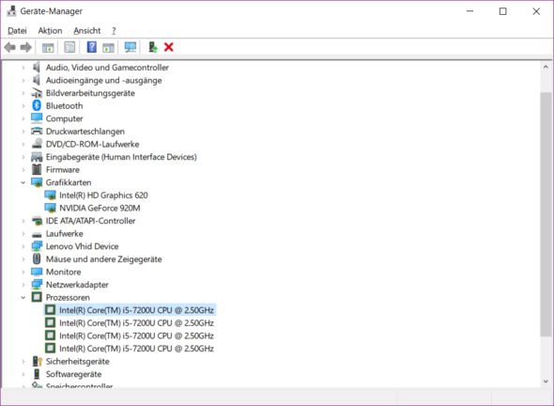Click the Bluetooth category icon
Viewport: 554px width, 406px height.
37,105
